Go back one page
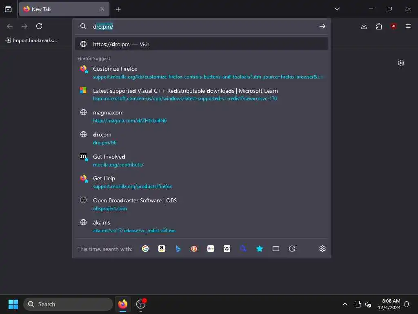 pyautogui.click(x=10, y=26)
